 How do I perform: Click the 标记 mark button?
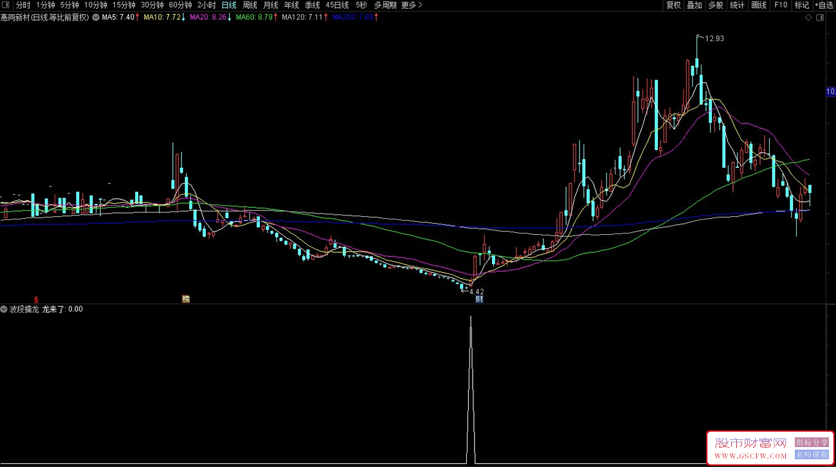(802, 5)
